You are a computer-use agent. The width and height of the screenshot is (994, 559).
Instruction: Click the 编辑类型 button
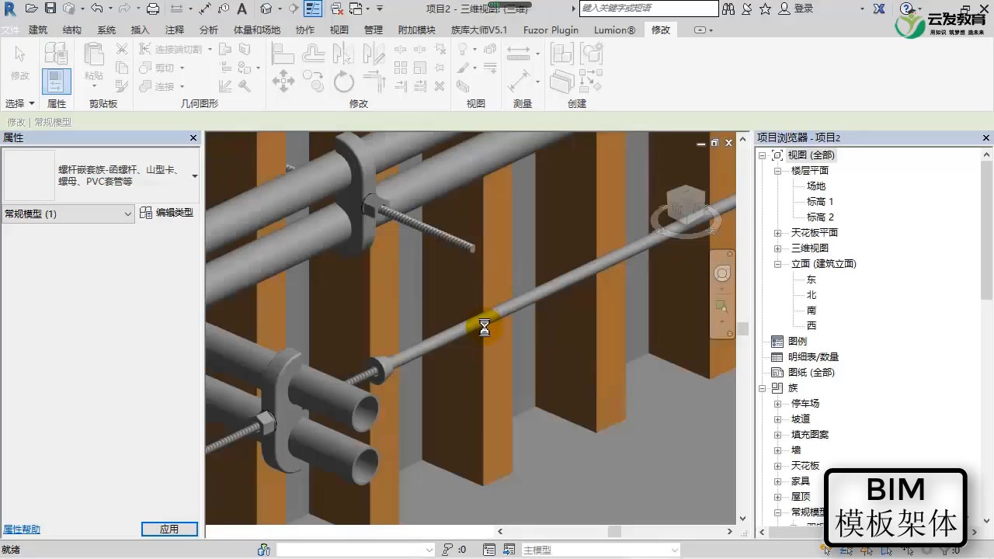coord(166,213)
